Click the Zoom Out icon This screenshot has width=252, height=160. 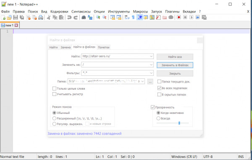tap(105, 17)
